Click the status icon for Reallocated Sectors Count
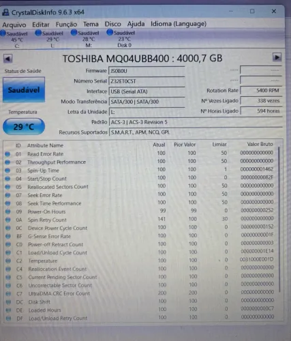291x341 pixels. [x=7, y=187]
